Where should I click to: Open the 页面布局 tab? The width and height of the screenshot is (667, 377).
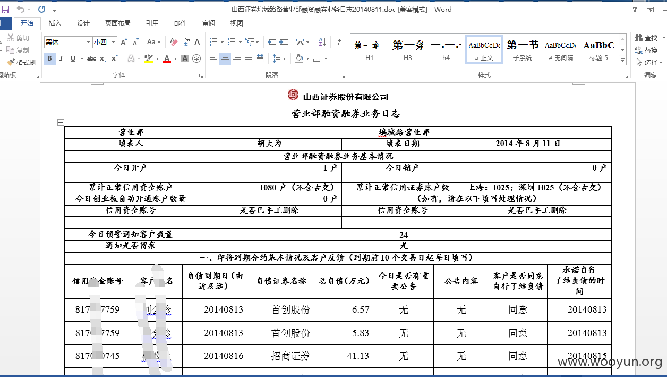[118, 23]
